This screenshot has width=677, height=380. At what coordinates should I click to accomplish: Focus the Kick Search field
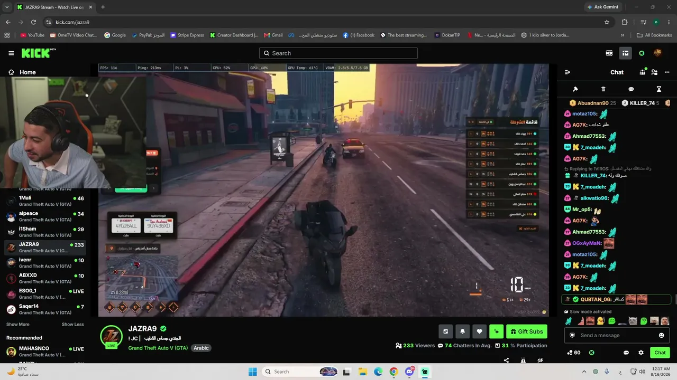338,53
